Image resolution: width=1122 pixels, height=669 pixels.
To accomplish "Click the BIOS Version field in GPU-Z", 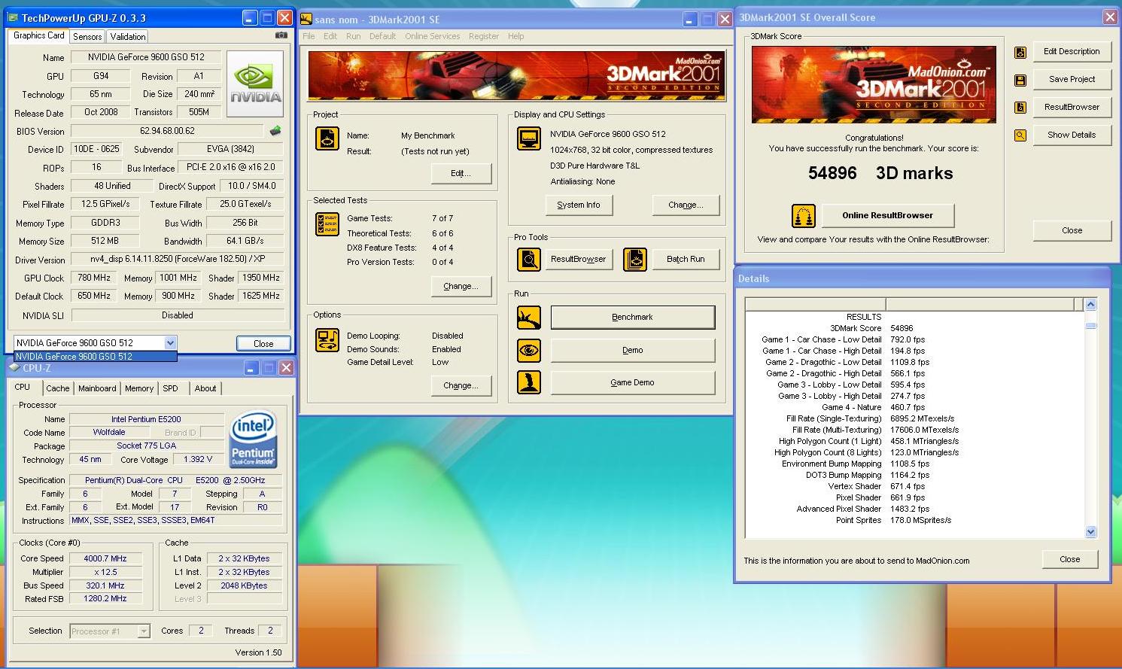I will pos(167,131).
